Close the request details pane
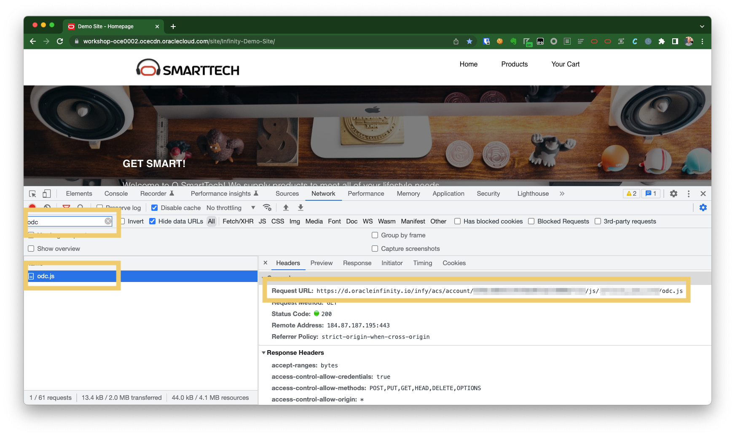735x436 pixels. [266, 263]
